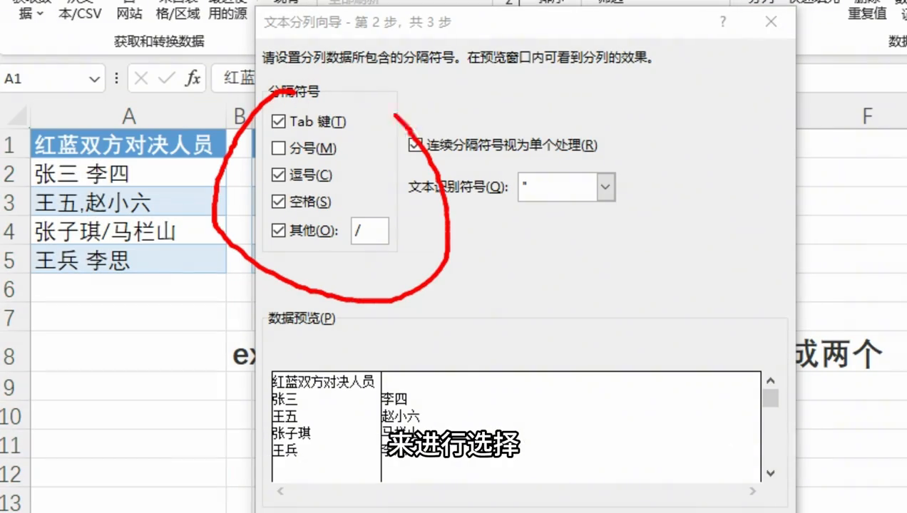Image resolution: width=907 pixels, height=513 pixels.
Task: Click the preview scroll down arrow
Action: coord(770,473)
